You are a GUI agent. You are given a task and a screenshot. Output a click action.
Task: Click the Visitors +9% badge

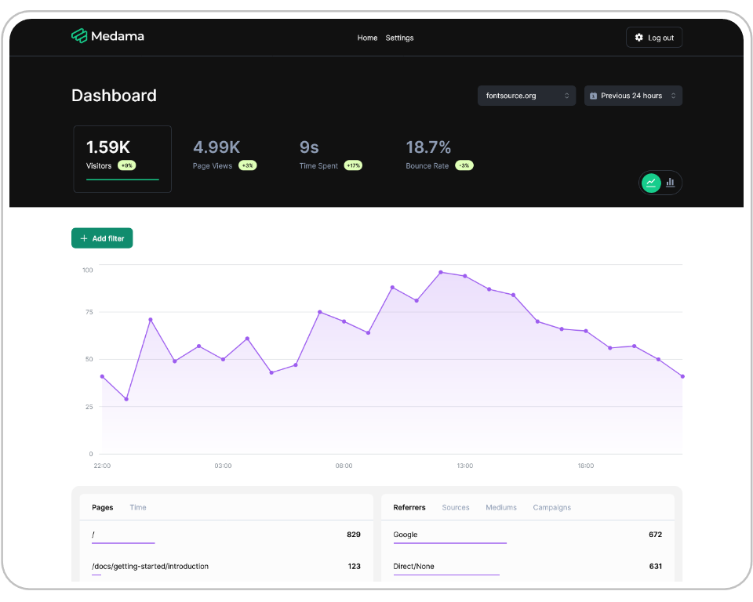tap(125, 165)
